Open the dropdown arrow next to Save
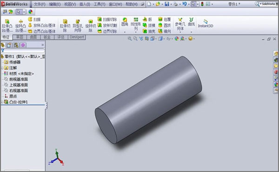Screen dimensions: 279x172 [171, 4]
